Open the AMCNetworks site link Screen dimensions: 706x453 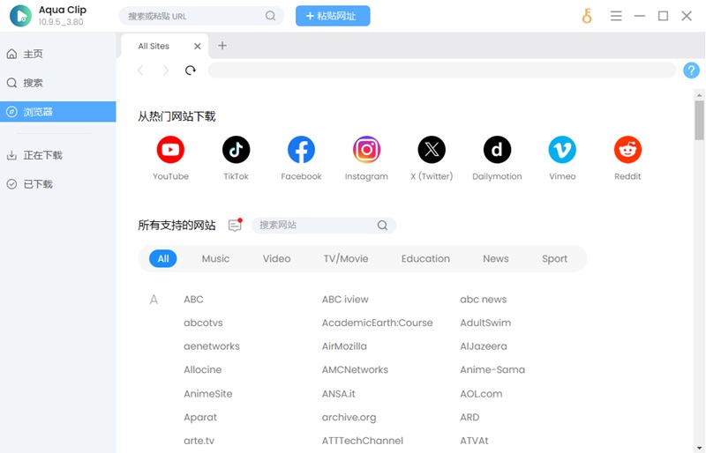pyautogui.click(x=355, y=369)
